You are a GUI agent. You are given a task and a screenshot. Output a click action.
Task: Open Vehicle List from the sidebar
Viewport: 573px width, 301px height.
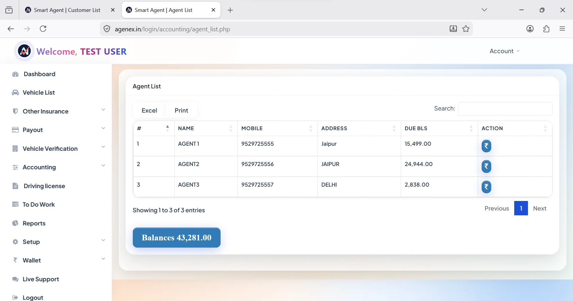pyautogui.click(x=39, y=93)
